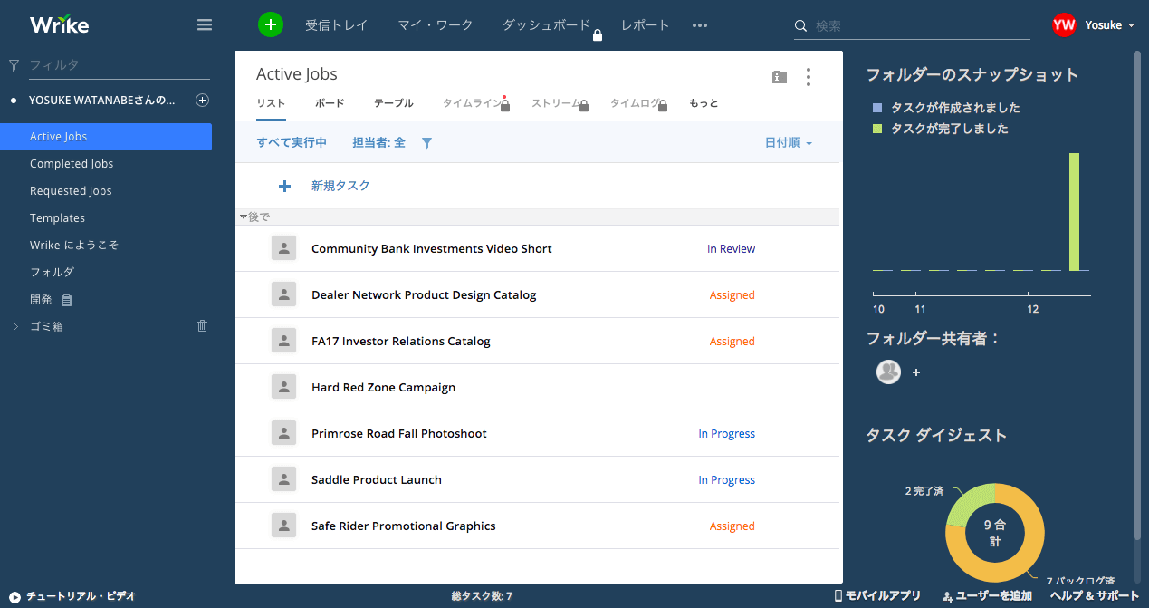Open the top navigation more ellipsis

point(700,25)
